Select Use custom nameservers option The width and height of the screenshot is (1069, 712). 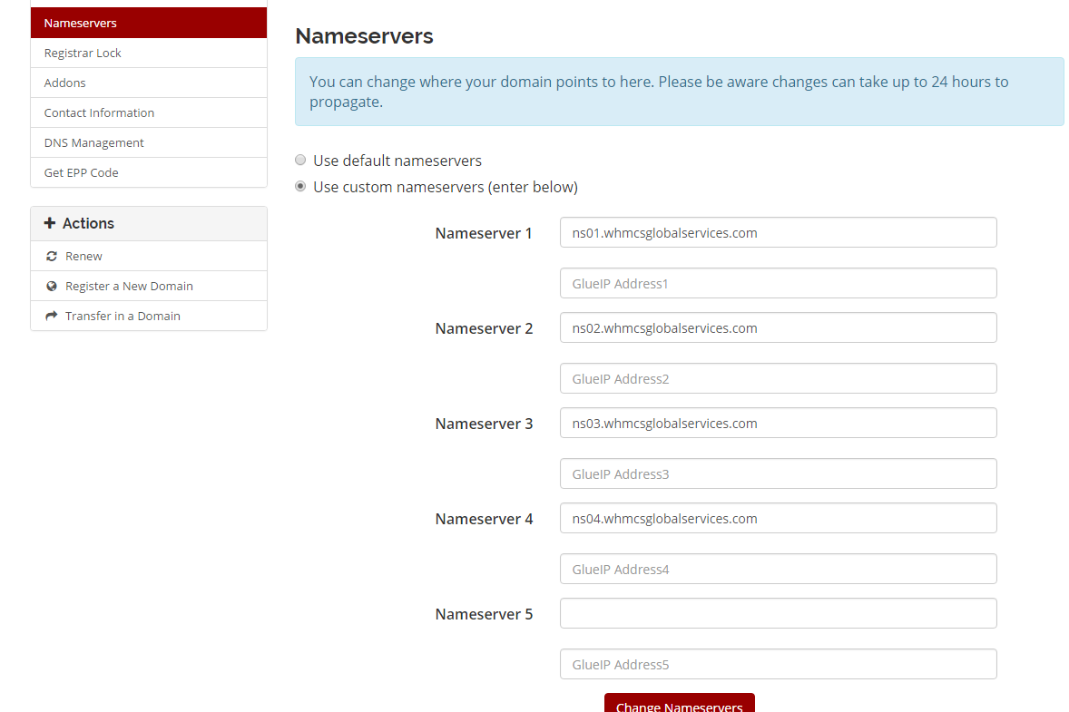[x=300, y=187]
